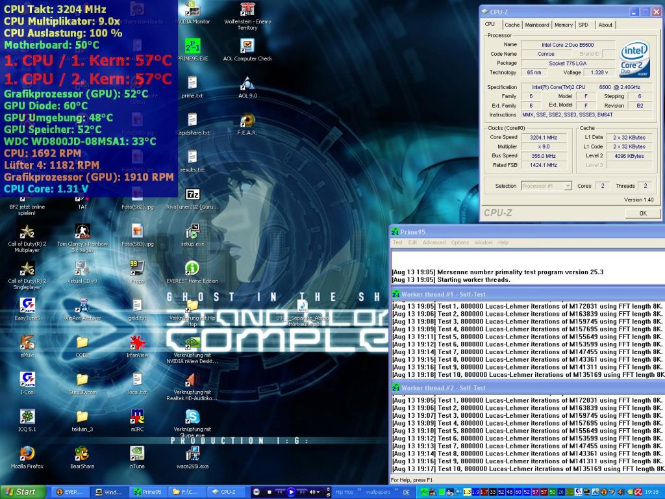Select the Virtual CD v9 icon

click(82, 272)
